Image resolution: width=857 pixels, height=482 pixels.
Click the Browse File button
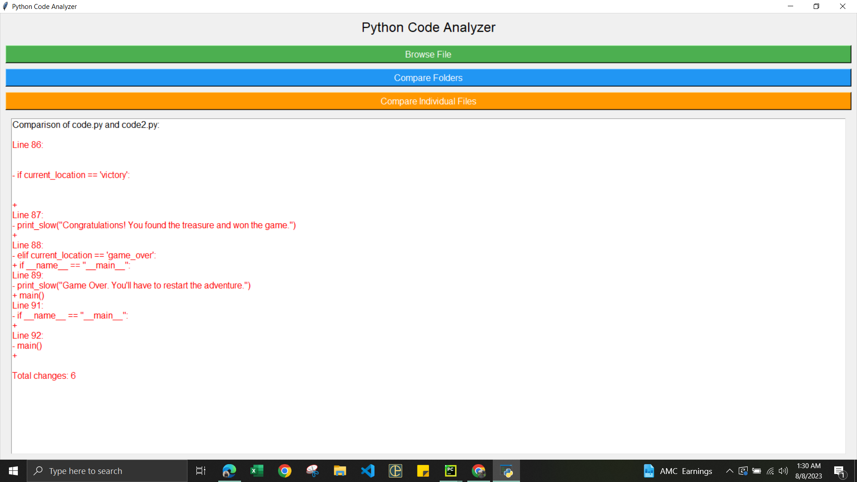pyautogui.click(x=428, y=54)
